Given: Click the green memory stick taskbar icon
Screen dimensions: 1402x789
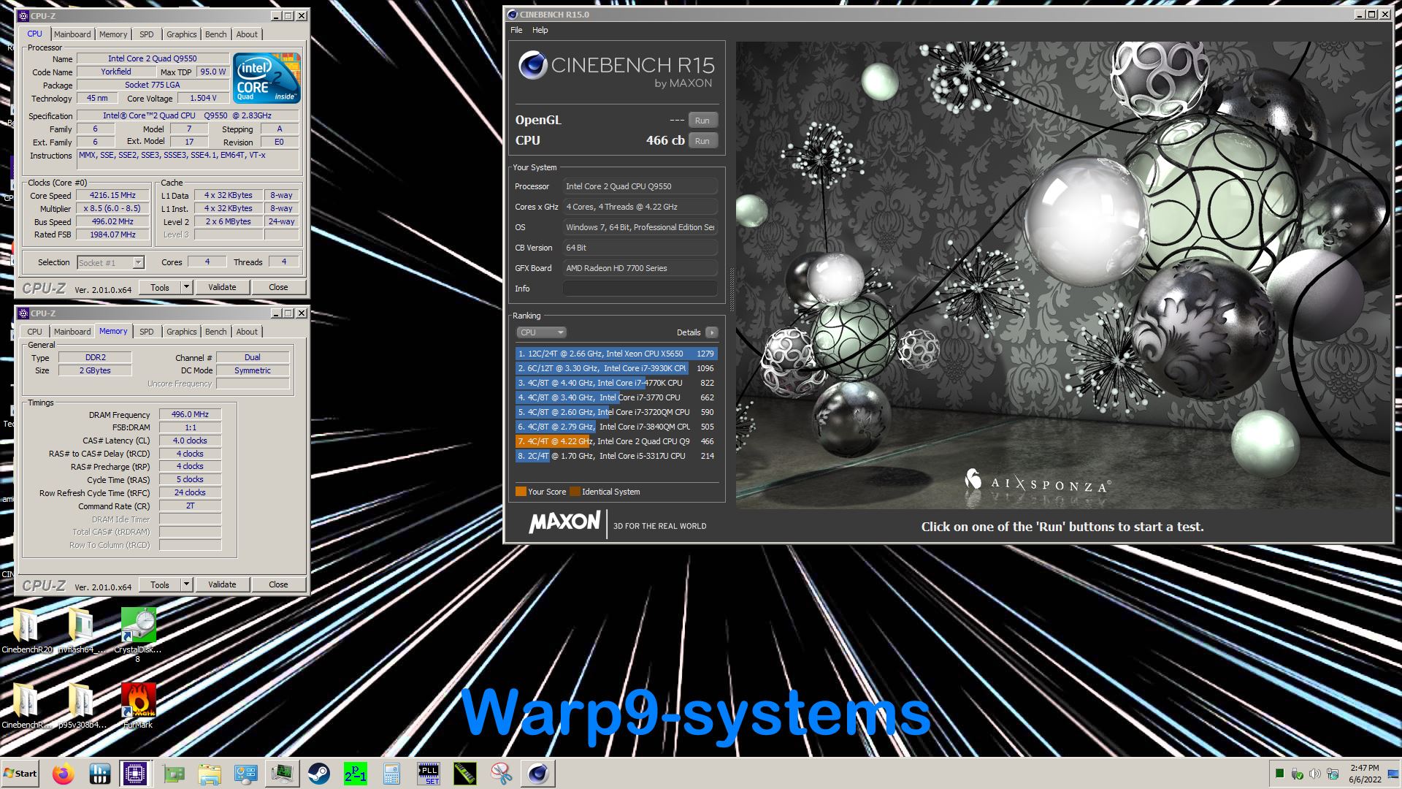Looking at the screenshot, I should [x=464, y=774].
